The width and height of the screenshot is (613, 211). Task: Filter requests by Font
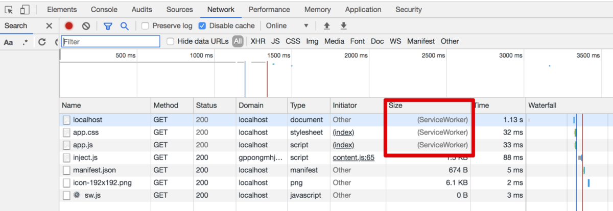(358, 41)
